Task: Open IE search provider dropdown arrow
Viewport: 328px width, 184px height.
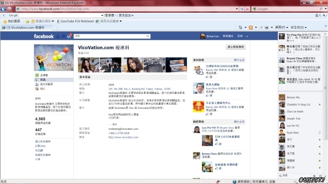Action: point(325,9)
